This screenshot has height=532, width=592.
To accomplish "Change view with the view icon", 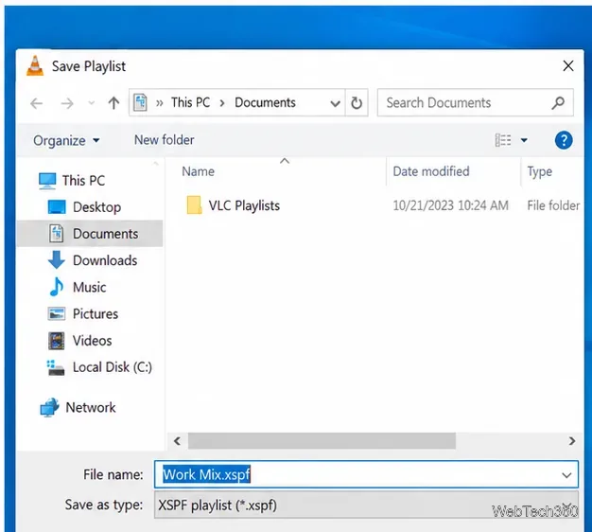I will tap(503, 140).
